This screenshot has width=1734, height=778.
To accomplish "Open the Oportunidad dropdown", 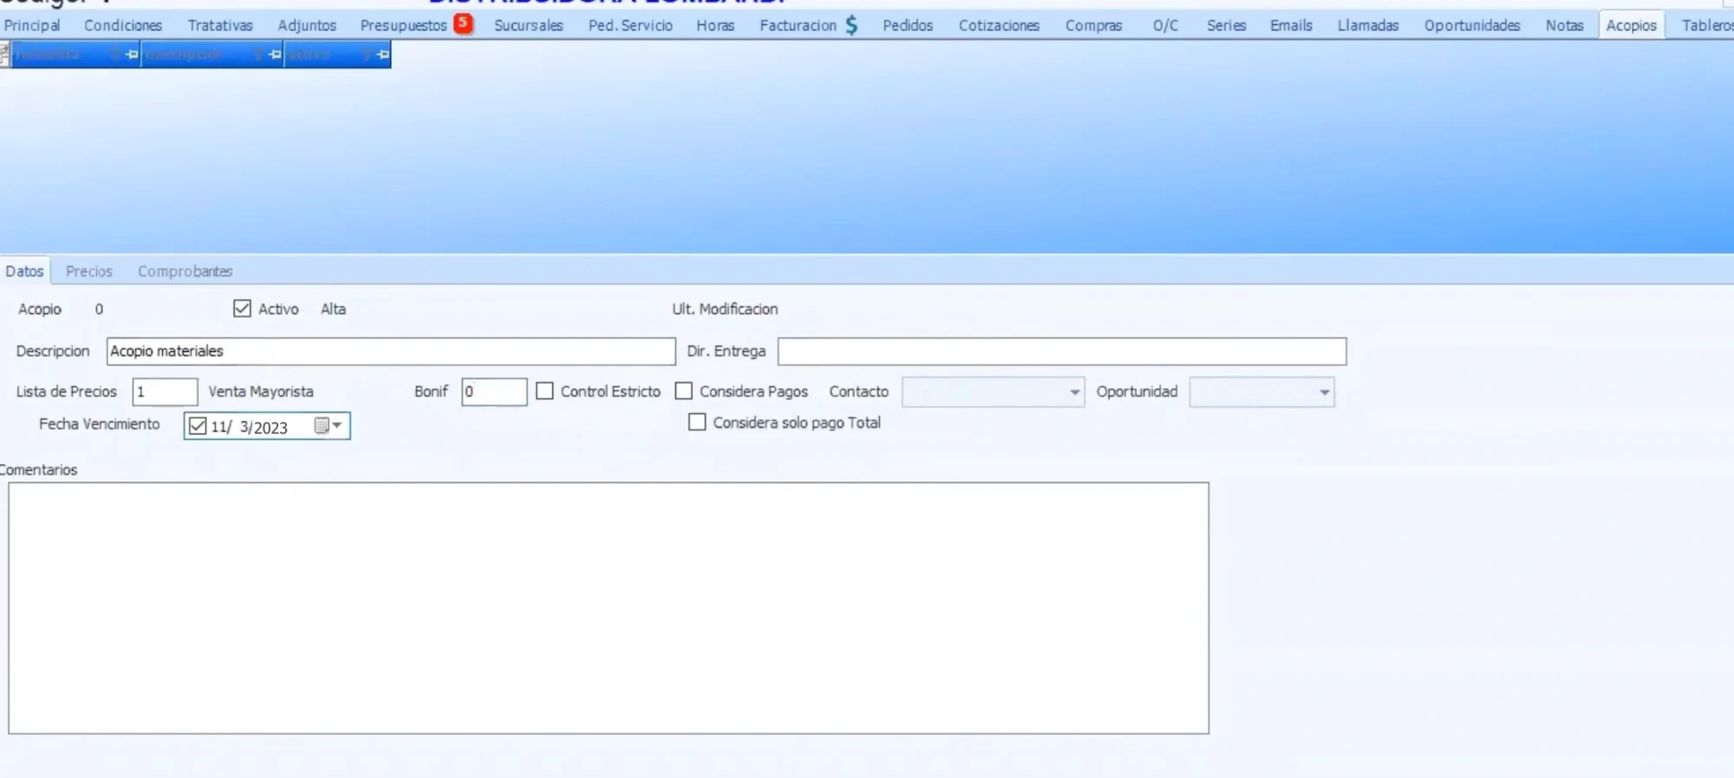I will pos(1324,392).
